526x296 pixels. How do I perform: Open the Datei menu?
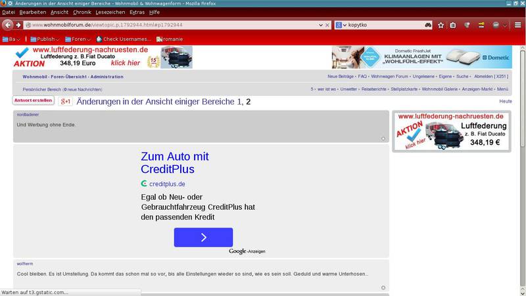[9, 12]
